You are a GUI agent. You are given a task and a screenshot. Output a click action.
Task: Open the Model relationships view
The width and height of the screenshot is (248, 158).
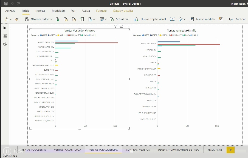[5, 44]
